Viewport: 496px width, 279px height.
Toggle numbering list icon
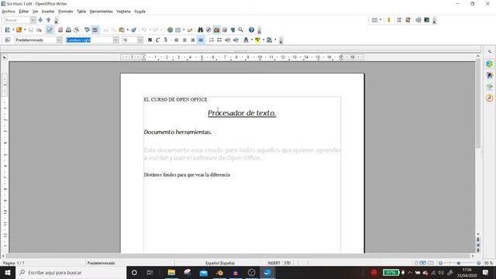coord(212,40)
